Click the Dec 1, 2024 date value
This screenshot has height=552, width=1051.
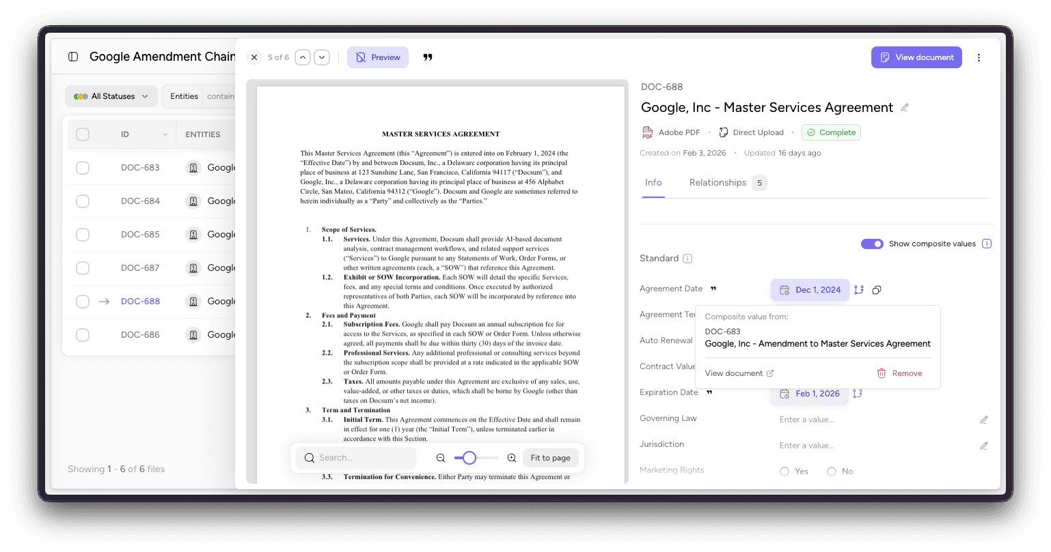tap(810, 290)
